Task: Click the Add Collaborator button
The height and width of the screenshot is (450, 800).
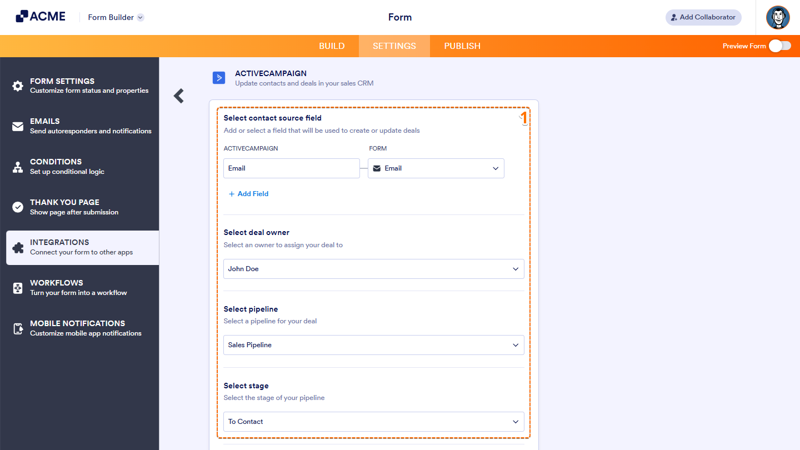Action: click(x=703, y=17)
